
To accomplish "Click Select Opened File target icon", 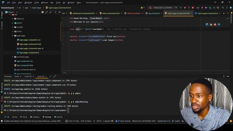I will [x=43, y=12].
